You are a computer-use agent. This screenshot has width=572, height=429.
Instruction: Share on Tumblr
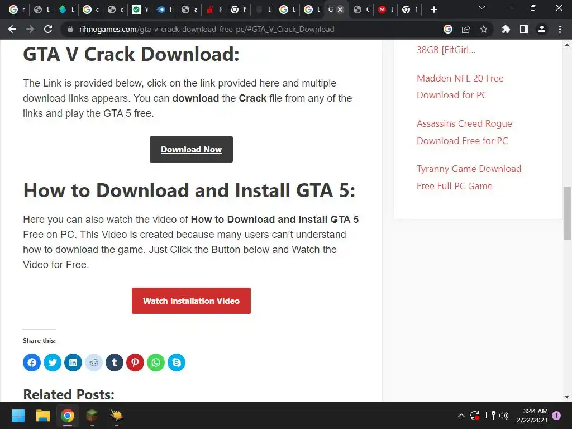click(x=115, y=362)
